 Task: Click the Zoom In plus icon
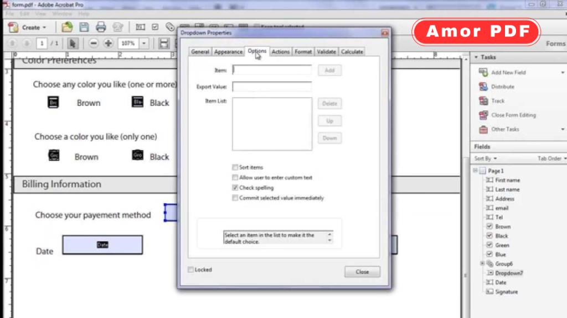108,43
